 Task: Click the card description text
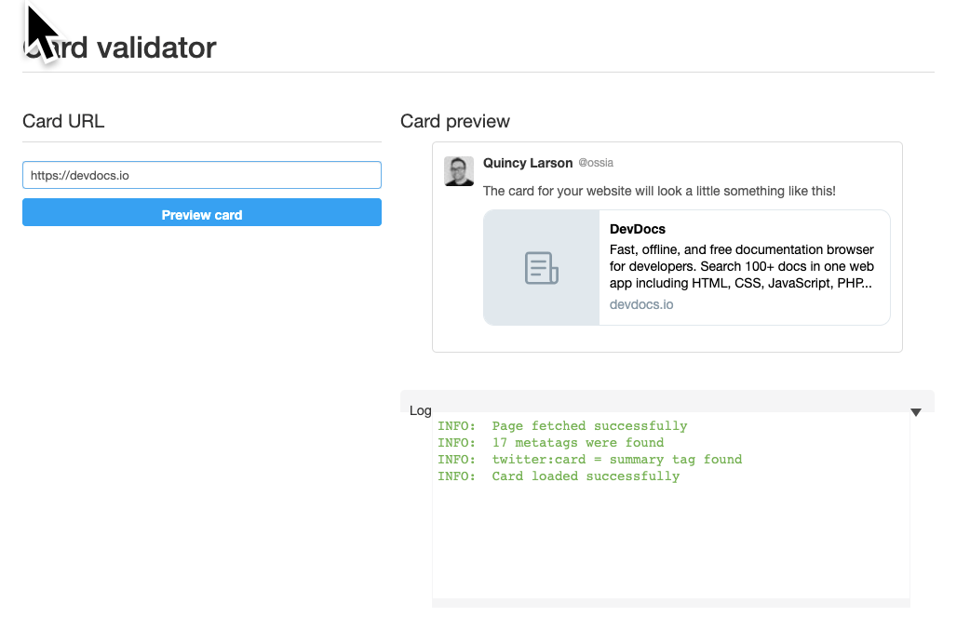tap(742, 267)
